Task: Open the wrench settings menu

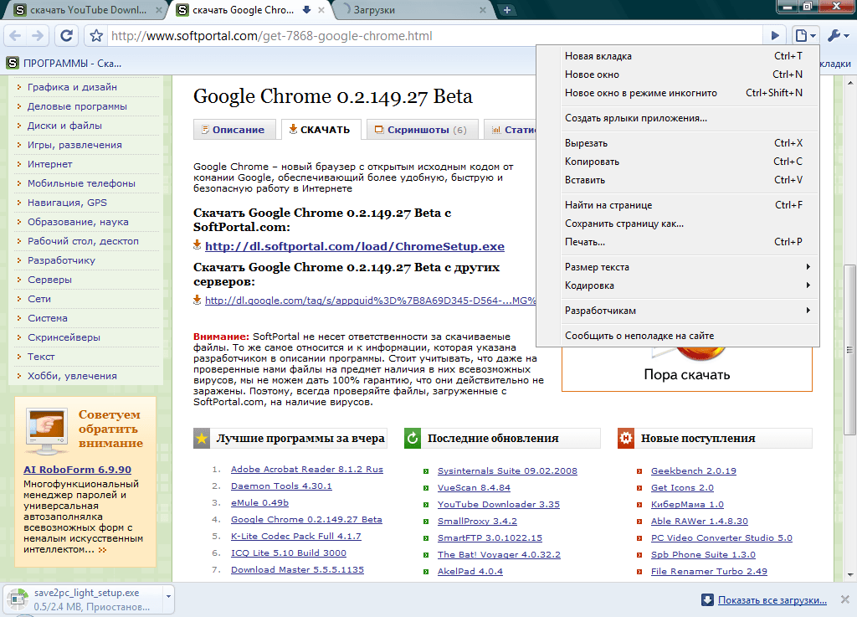Action: (x=838, y=36)
